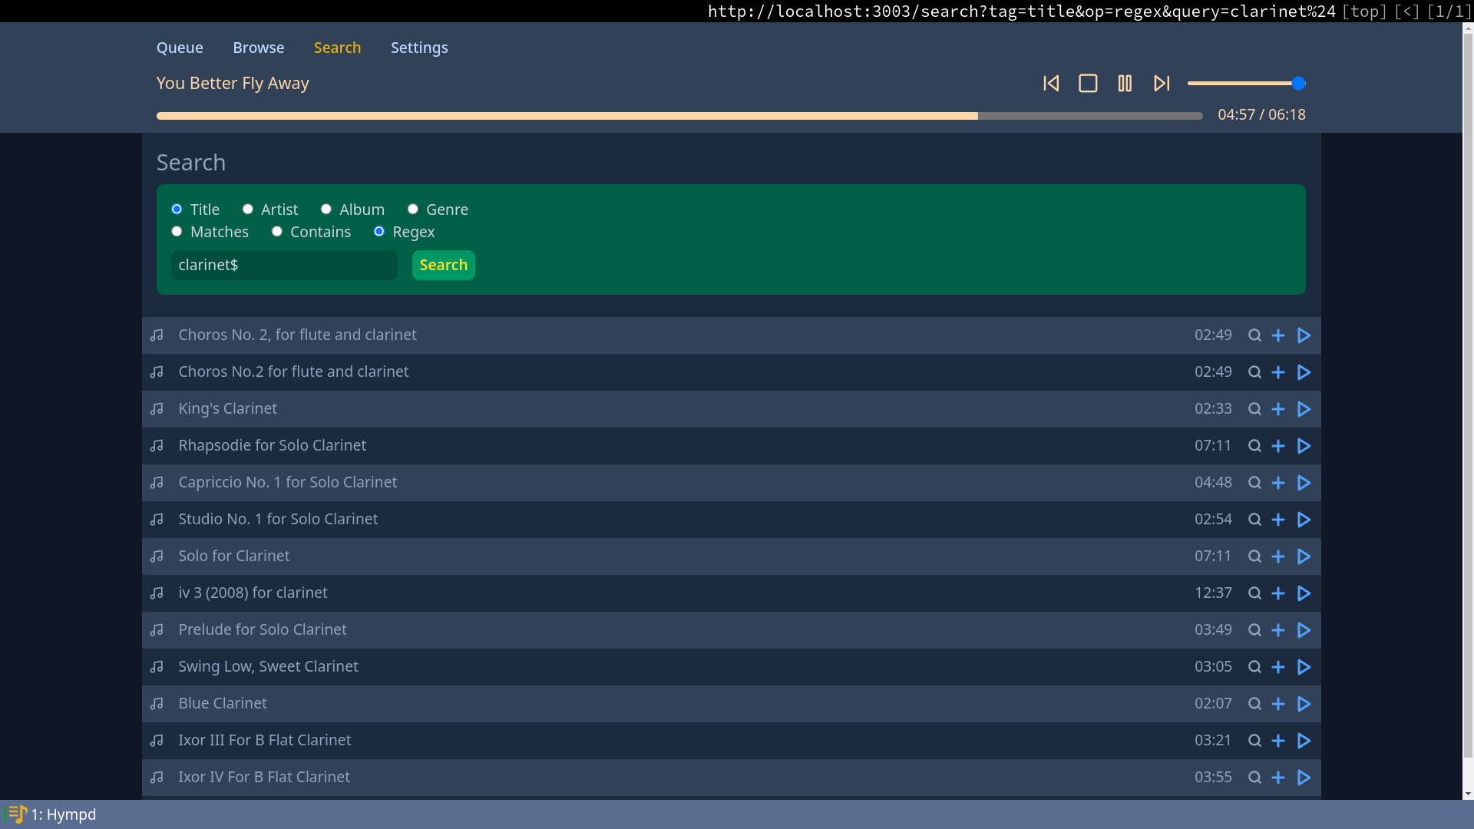Click magnifier icon for Prelude for Solo Clarinet
Viewport: 1474px width, 829px height.
pyautogui.click(x=1254, y=630)
